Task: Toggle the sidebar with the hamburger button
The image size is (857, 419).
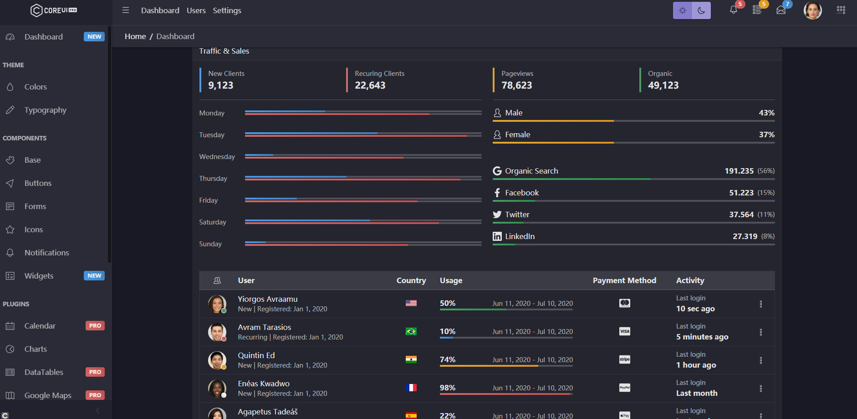Action: pyautogui.click(x=126, y=10)
